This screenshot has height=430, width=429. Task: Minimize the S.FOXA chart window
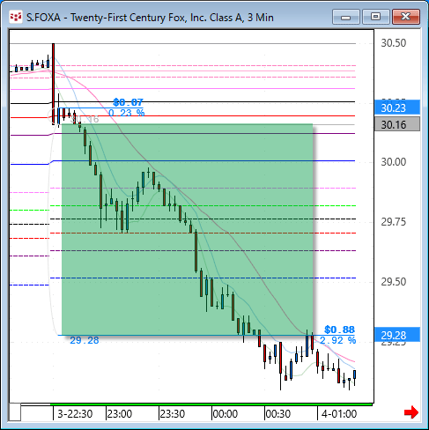click(346, 17)
